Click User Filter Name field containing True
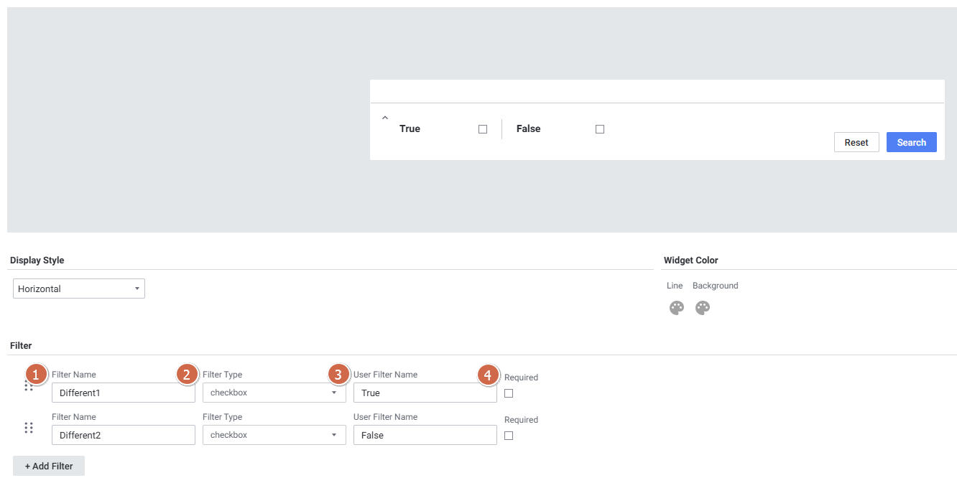The image size is (957, 483). (425, 393)
